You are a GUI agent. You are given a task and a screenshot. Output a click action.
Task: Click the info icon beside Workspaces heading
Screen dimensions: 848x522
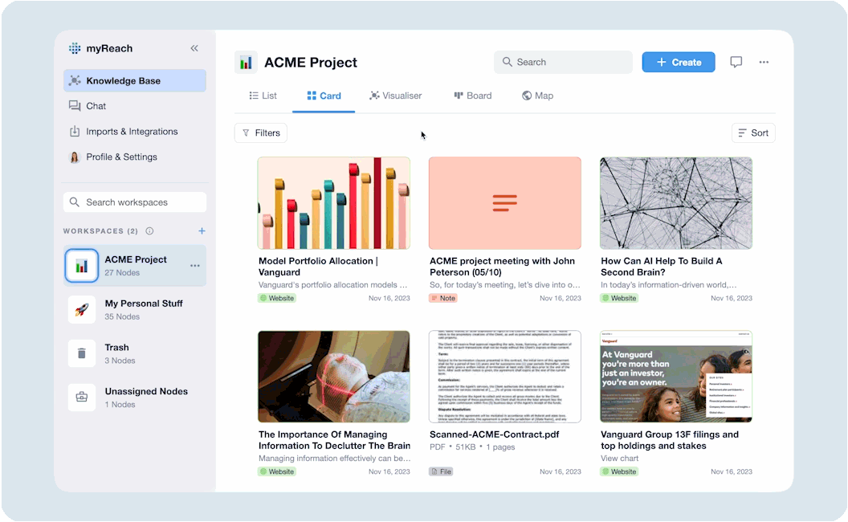pos(149,231)
